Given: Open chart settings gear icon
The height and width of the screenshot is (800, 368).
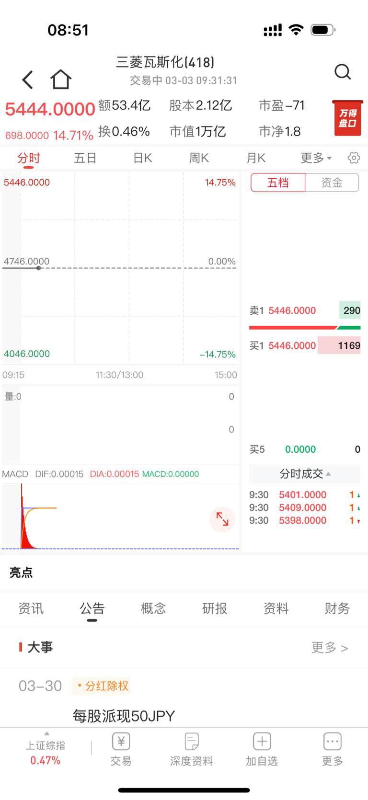Looking at the screenshot, I should click(x=354, y=158).
